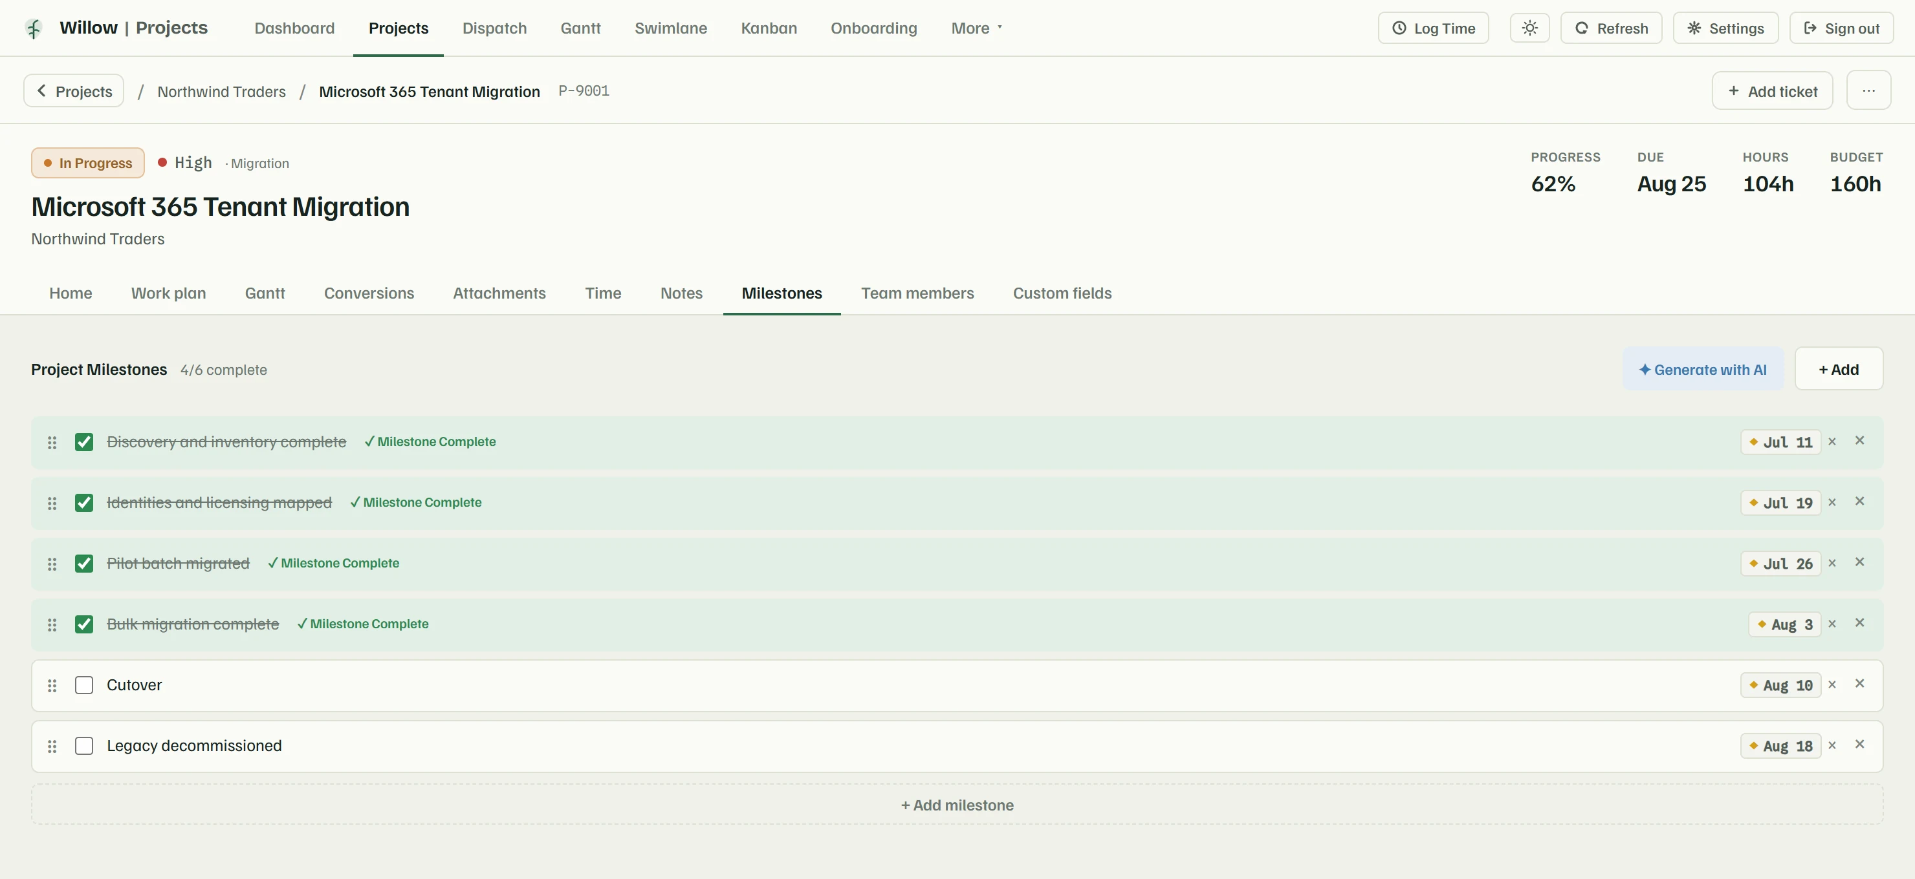Open the Aug 3 date picker
Viewport: 1915px width, 879px height.
point(1784,625)
